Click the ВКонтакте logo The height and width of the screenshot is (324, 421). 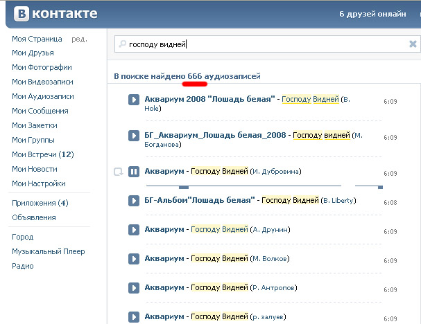(x=55, y=14)
